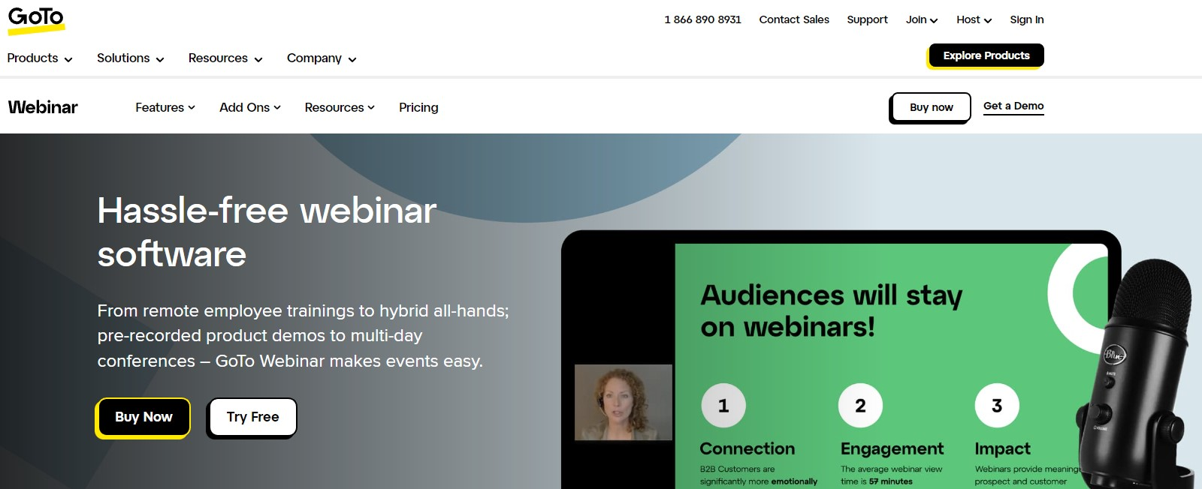Expand the Solutions menu
Image resolution: width=1202 pixels, height=489 pixels.
coord(131,58)
